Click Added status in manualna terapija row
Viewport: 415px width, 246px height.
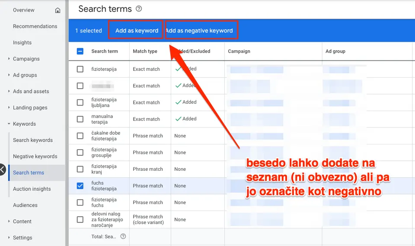186,119
